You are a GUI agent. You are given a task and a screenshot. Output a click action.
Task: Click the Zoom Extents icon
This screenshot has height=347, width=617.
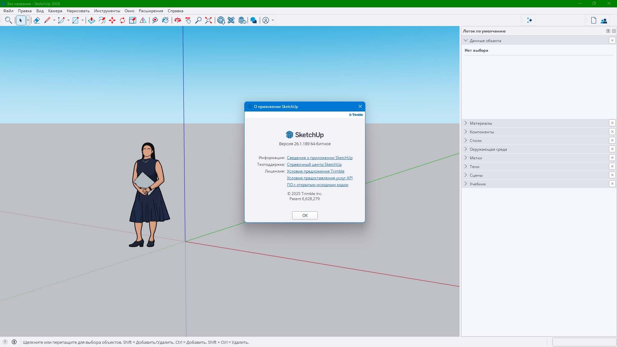point(209,21)
